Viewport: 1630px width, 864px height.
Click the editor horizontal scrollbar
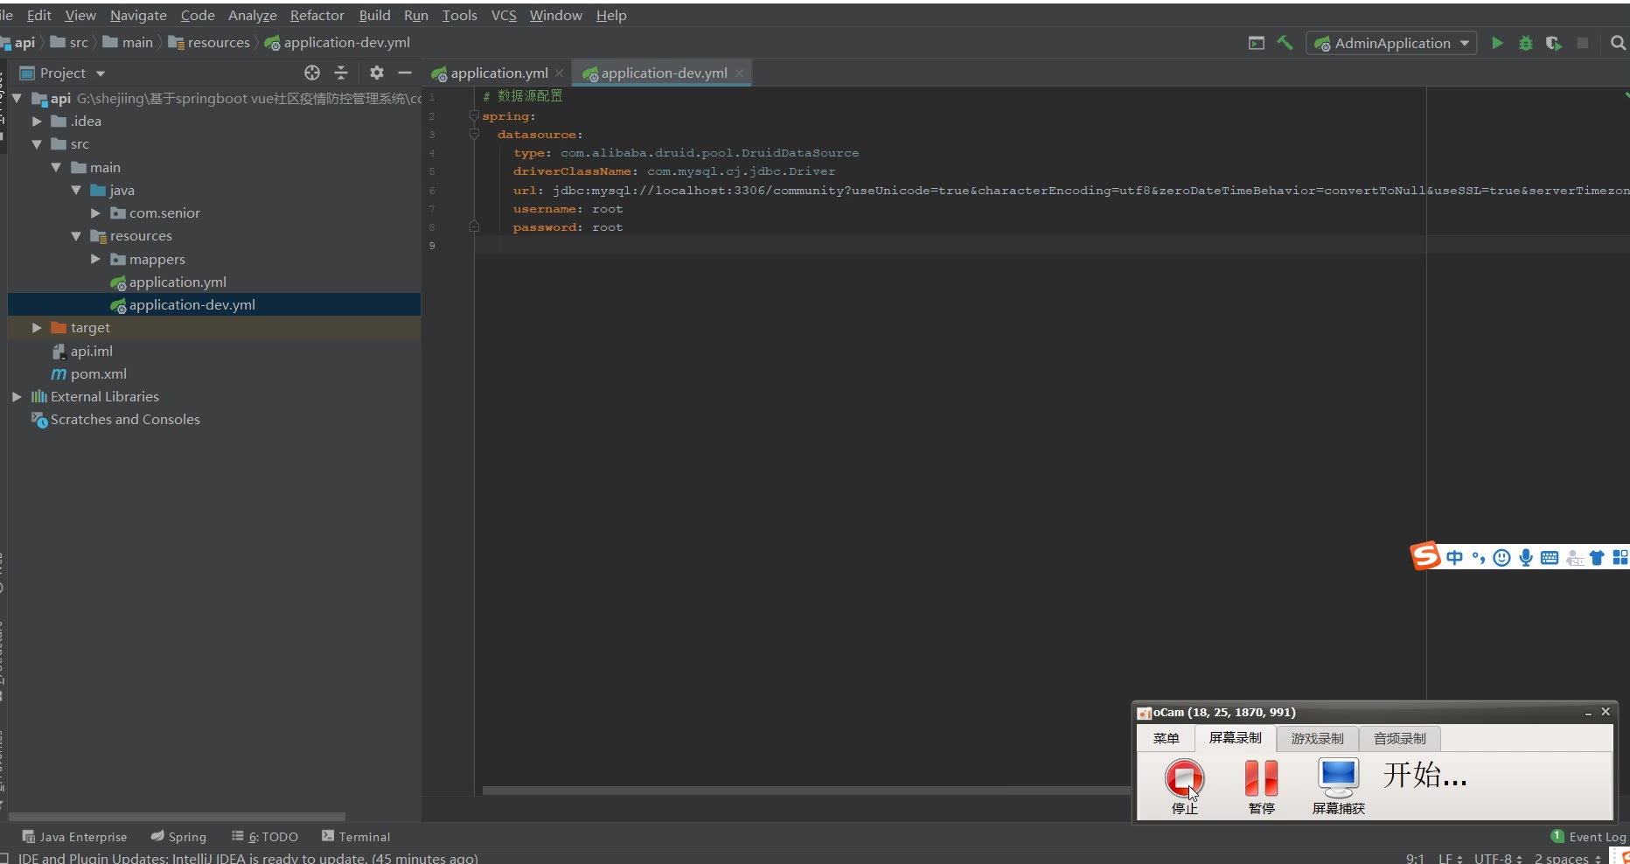805,791
